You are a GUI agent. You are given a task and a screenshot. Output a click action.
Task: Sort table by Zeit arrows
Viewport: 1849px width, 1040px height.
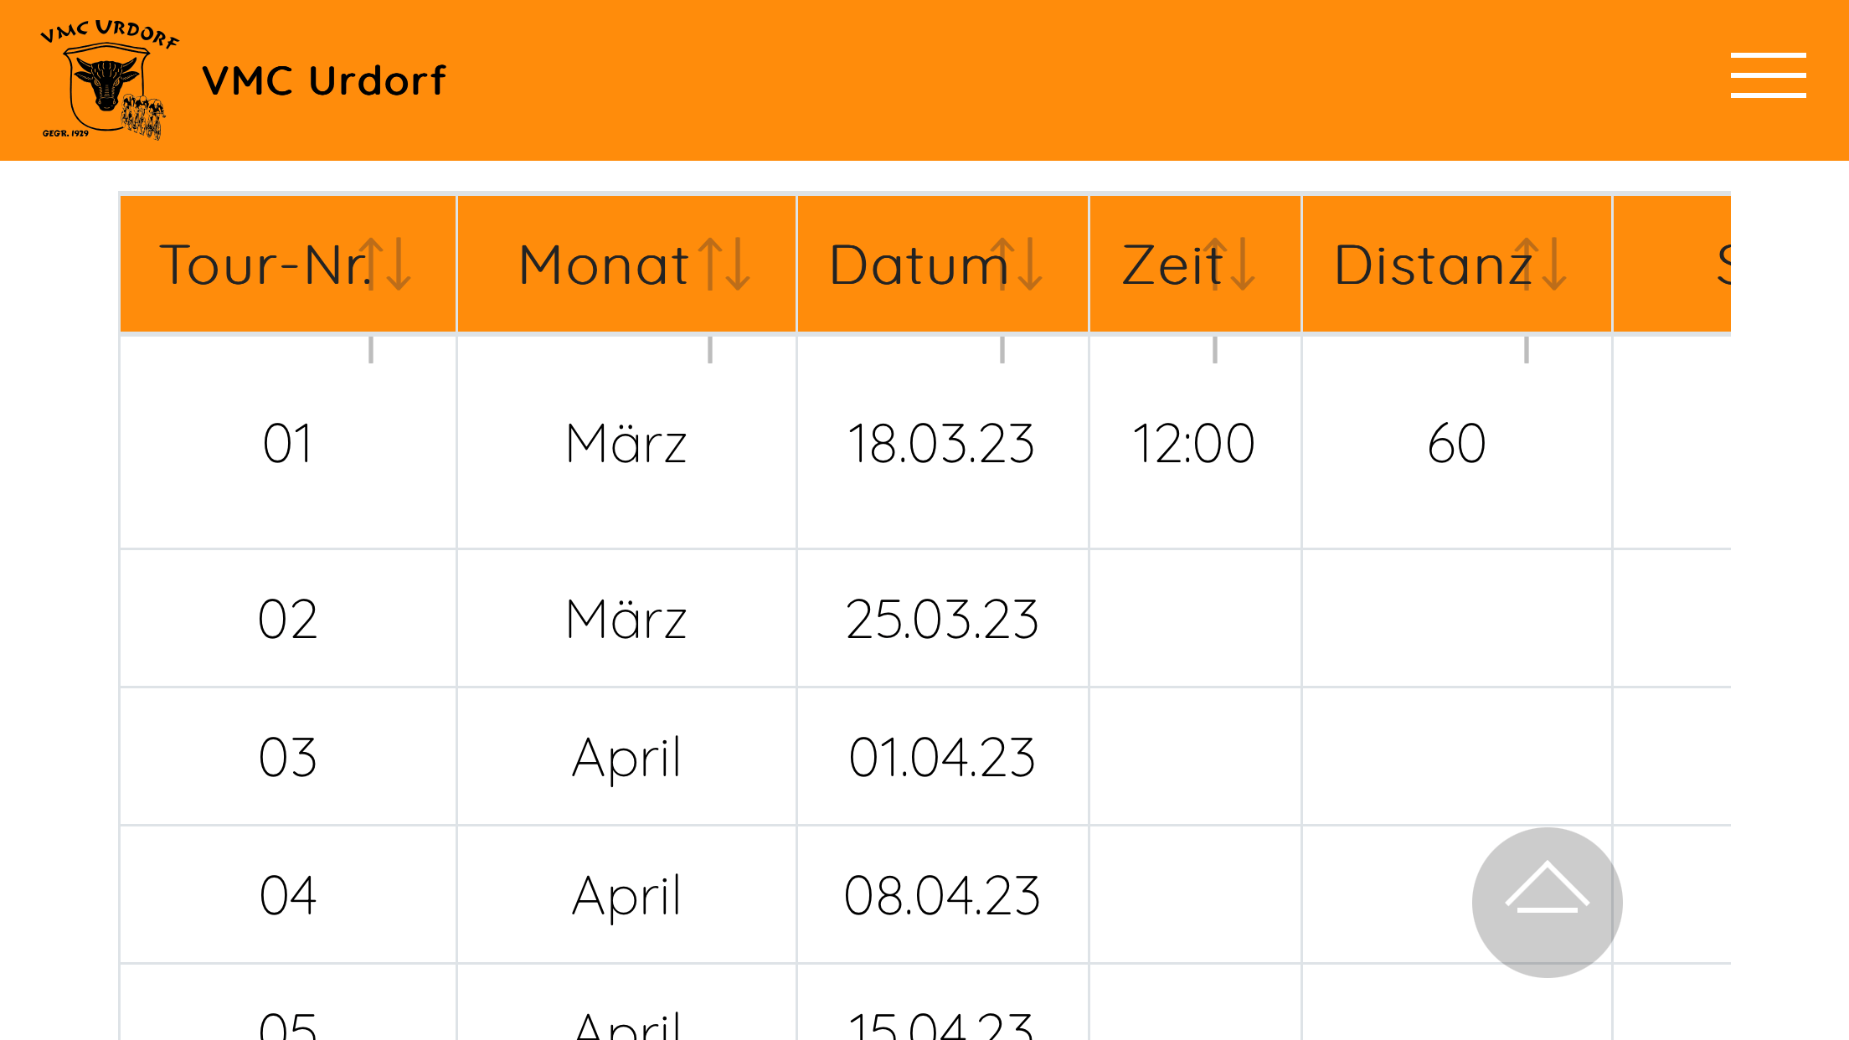[x=1229, y=265]
